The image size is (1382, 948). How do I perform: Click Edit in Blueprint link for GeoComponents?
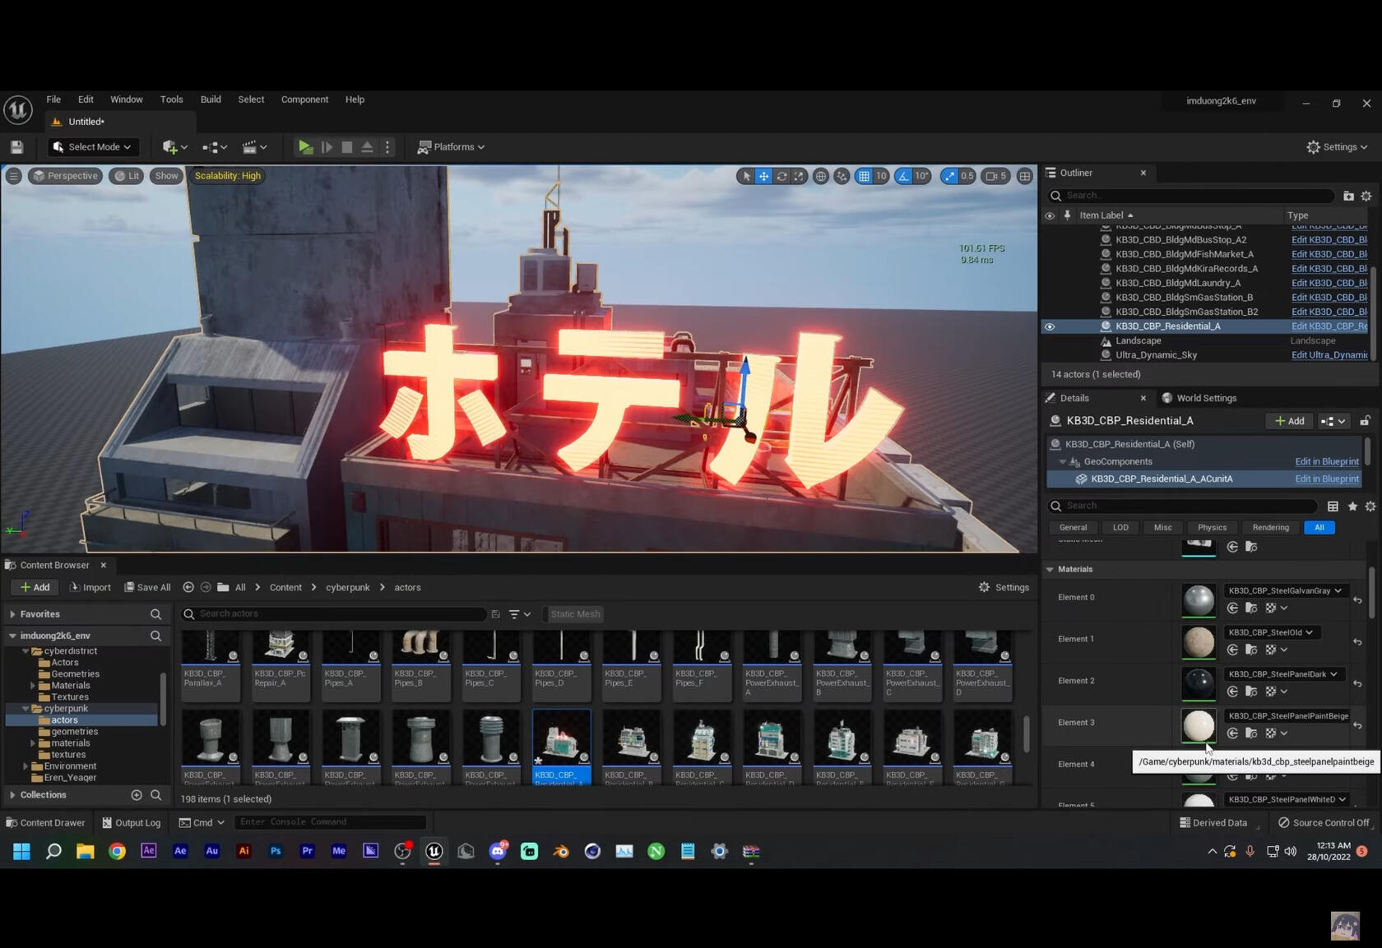(x=1326, y=461)
